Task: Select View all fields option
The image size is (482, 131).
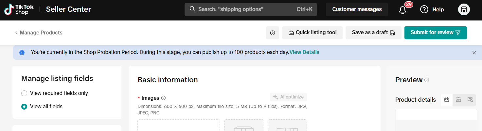Action: (24, 107)
